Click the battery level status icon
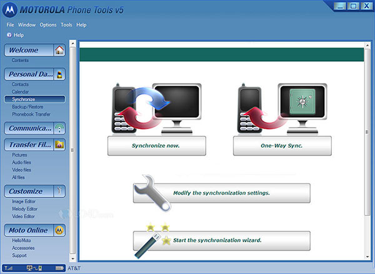Screen dimensions: 375x274 [59, 268]
